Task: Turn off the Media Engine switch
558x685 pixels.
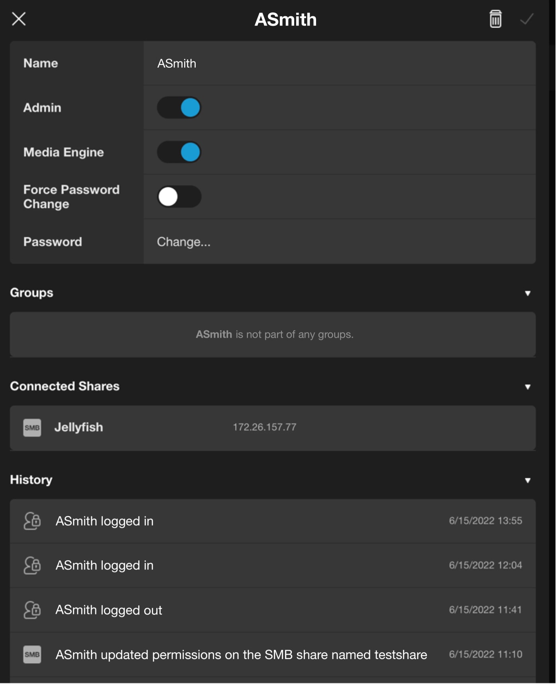Action: tap(179, 153)
